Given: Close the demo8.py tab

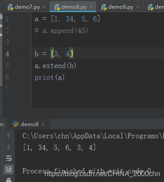Looking at the screenshot, I should (x=91, y=7).
